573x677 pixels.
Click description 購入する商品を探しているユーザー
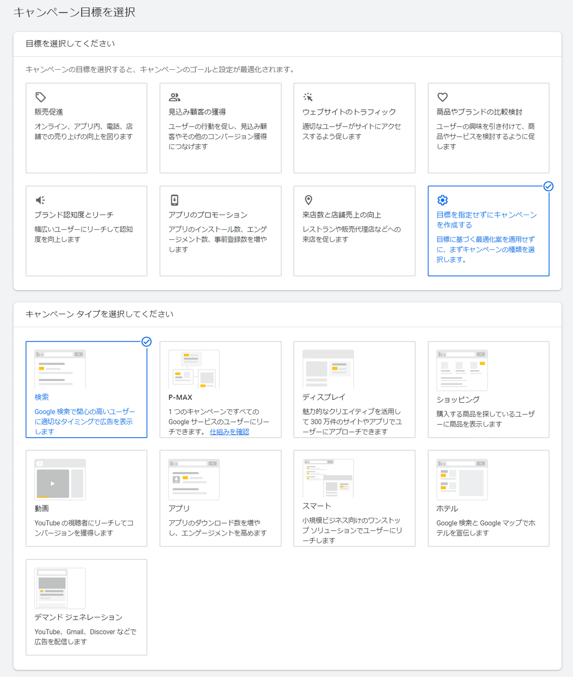pos(486,419)
